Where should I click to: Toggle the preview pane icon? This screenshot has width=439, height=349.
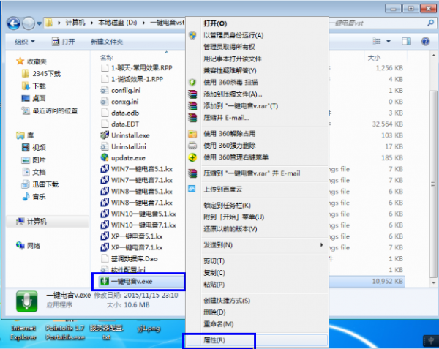point(406,42)
